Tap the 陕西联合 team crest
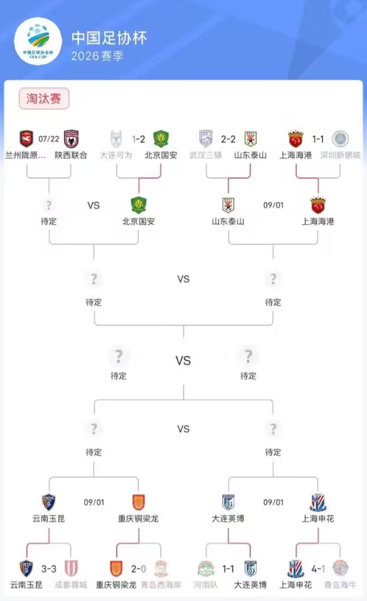 click(x=71, y=139)
